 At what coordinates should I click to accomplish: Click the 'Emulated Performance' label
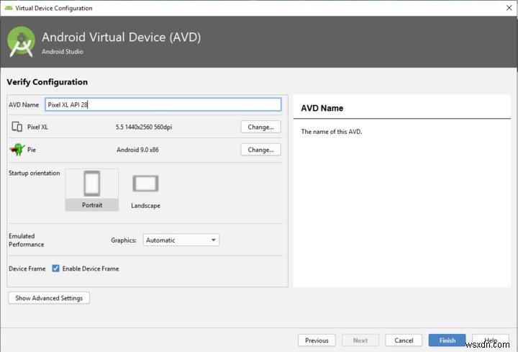click(26, 240)
